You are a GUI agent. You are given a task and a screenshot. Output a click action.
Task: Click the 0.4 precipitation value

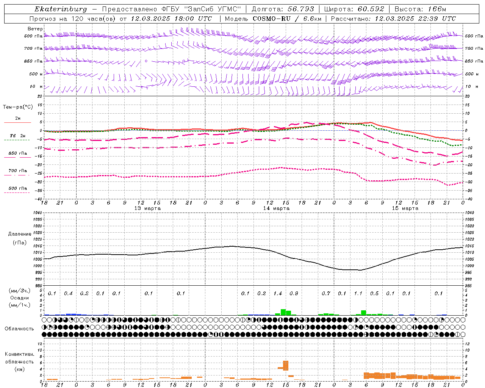[68, 294]
